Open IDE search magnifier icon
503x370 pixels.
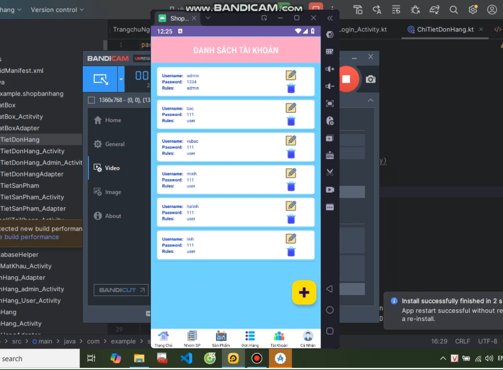click(x=454, y=10)
